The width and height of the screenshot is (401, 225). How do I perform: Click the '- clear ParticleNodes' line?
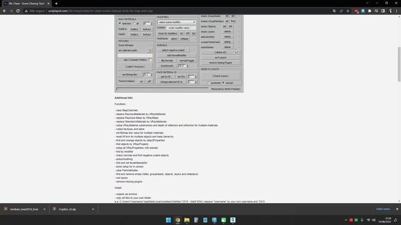127,170
